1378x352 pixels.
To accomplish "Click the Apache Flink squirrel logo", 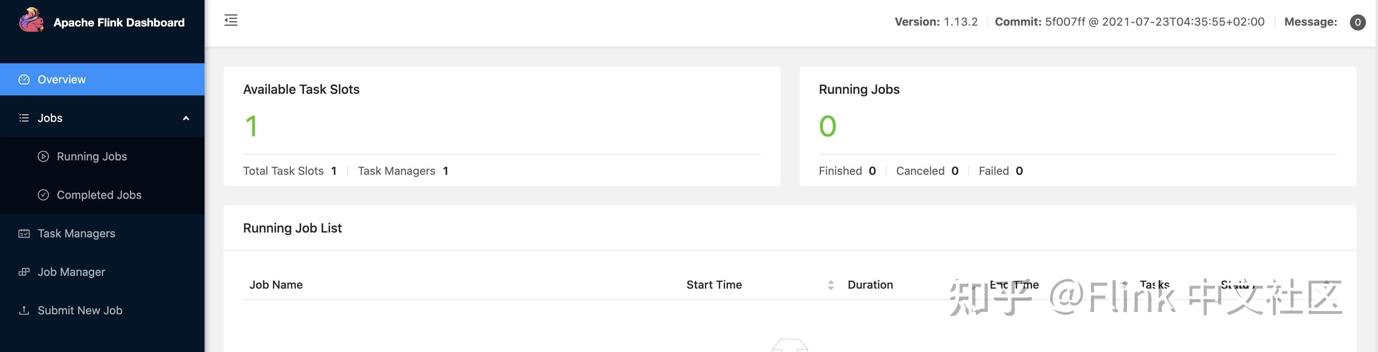I will coord(31,20).
